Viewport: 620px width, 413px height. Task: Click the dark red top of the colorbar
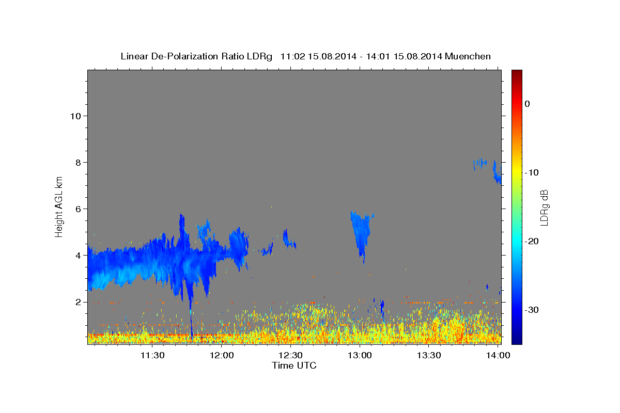(517, 74)
